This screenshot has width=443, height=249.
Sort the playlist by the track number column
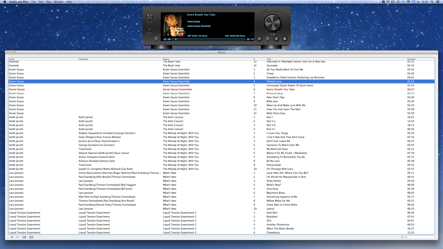259,59
